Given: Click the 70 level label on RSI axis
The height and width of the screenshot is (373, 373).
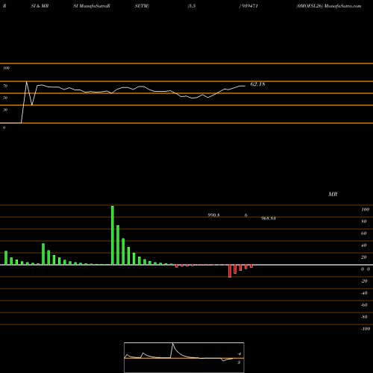Looking at the screenshot, I should point(5,86).
